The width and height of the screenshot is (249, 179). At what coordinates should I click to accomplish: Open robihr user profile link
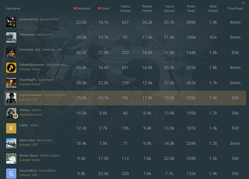pyautogui.click(x=23, y=125)
